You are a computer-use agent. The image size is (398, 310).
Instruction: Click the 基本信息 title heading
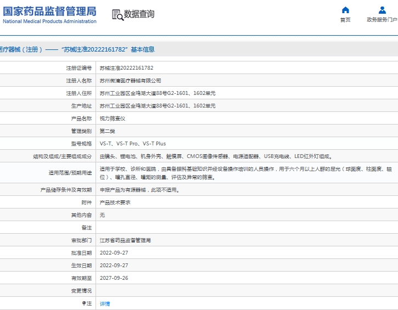coord(143,49)
